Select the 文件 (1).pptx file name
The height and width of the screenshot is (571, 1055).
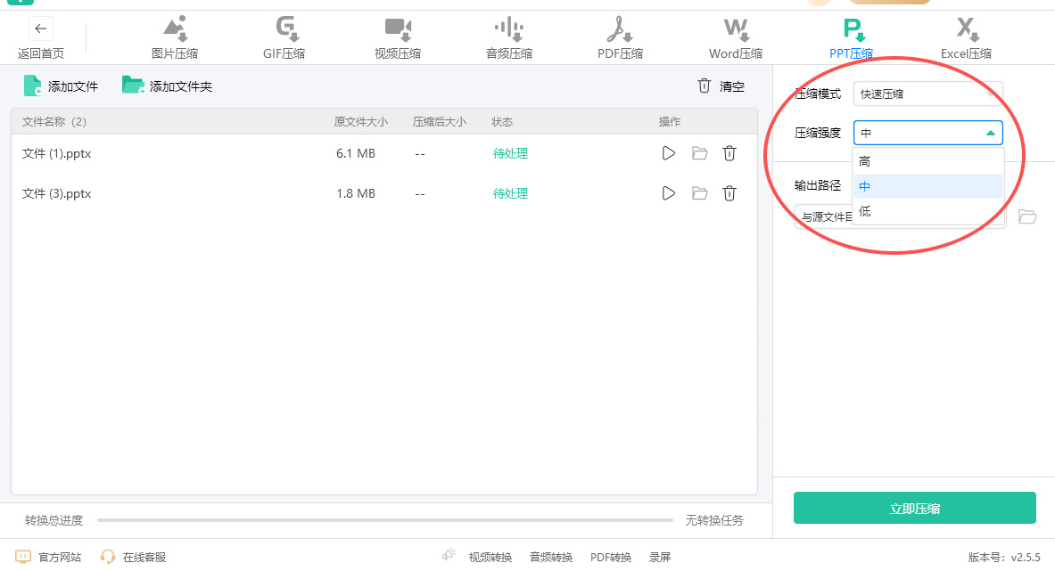56,153
